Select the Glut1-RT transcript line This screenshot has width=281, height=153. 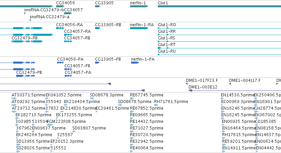click(x=219, y=48)
